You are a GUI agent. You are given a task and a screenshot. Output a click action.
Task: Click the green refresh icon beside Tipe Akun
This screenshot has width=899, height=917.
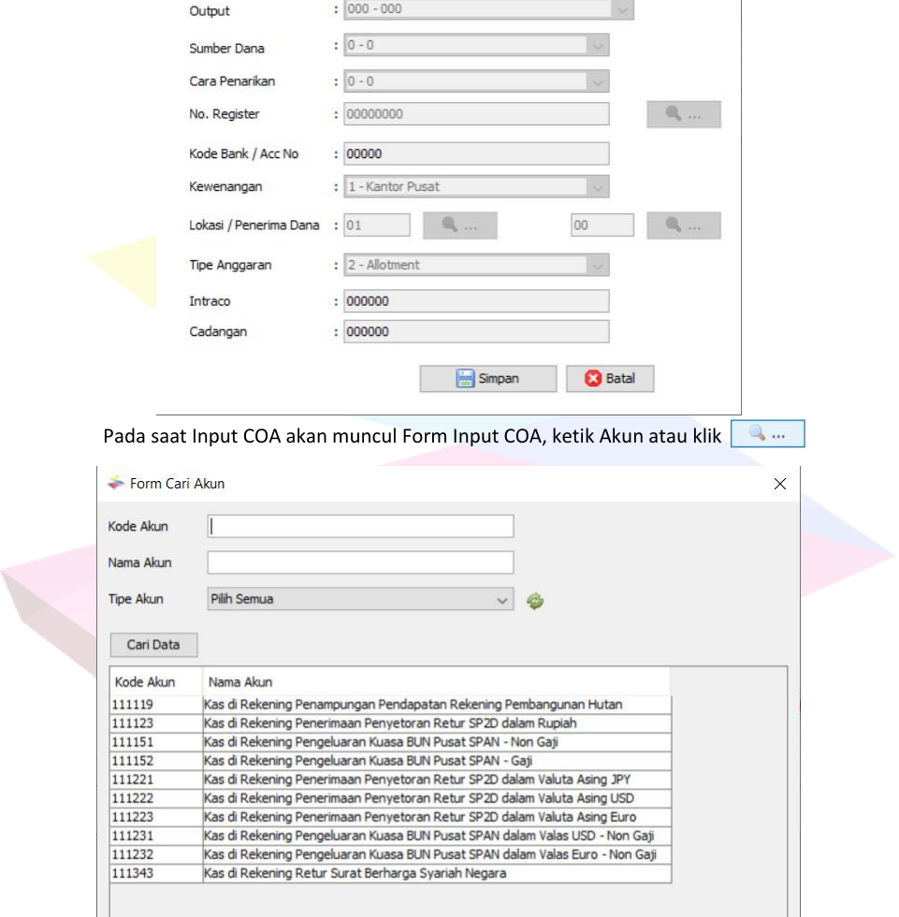(x=535, y=601)
